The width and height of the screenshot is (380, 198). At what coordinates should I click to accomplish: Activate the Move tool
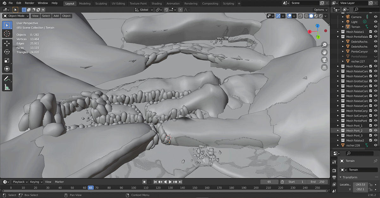pos(7,43)
